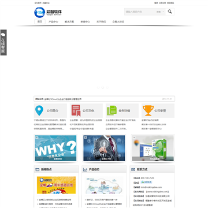The image size is (208, 208).
Task: Click the blue Z company logo
Action: pos(40,12)
